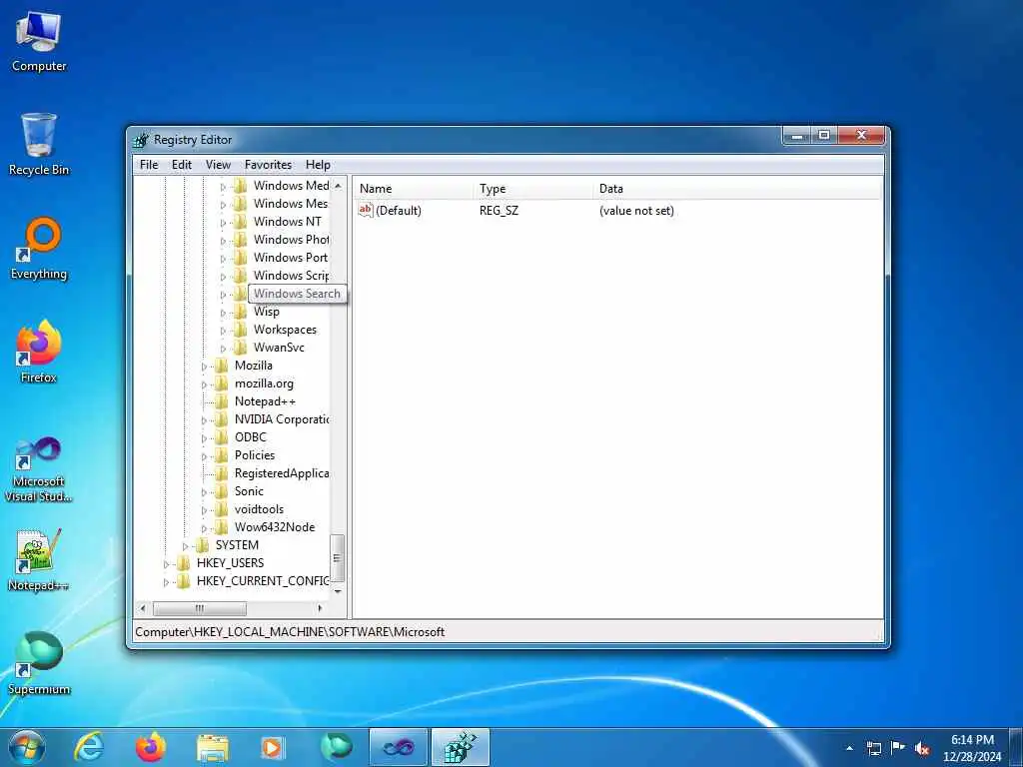
Task: Select the Sonic key
Action: [x=249, y=491]
